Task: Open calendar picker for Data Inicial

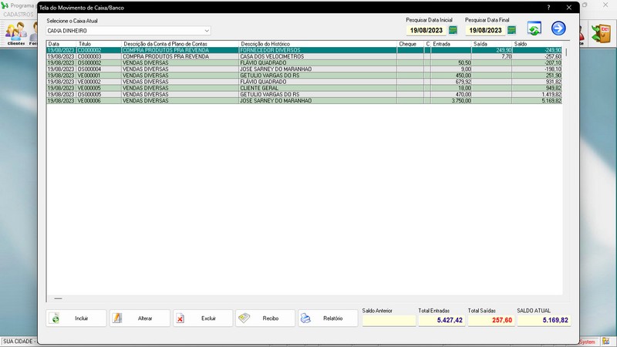Action: (x=453, y=30)
